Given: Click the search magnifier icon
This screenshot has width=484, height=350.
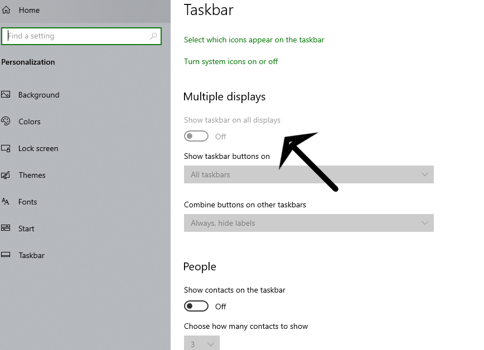Looking at the screenshot, I should pos(153,36).
